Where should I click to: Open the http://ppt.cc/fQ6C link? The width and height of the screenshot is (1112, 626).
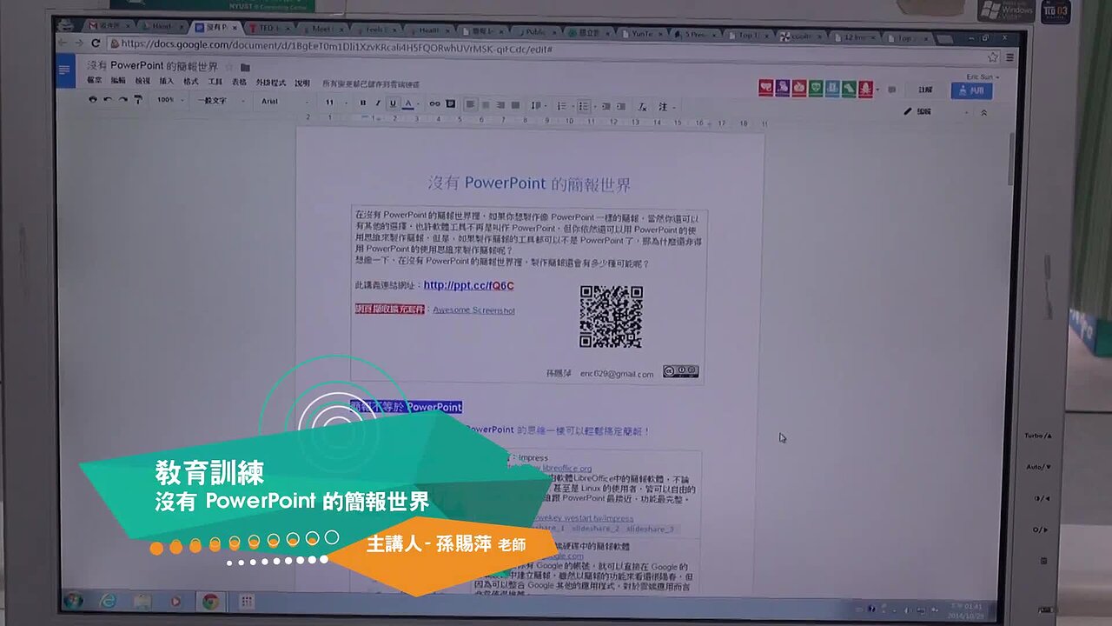469,285
